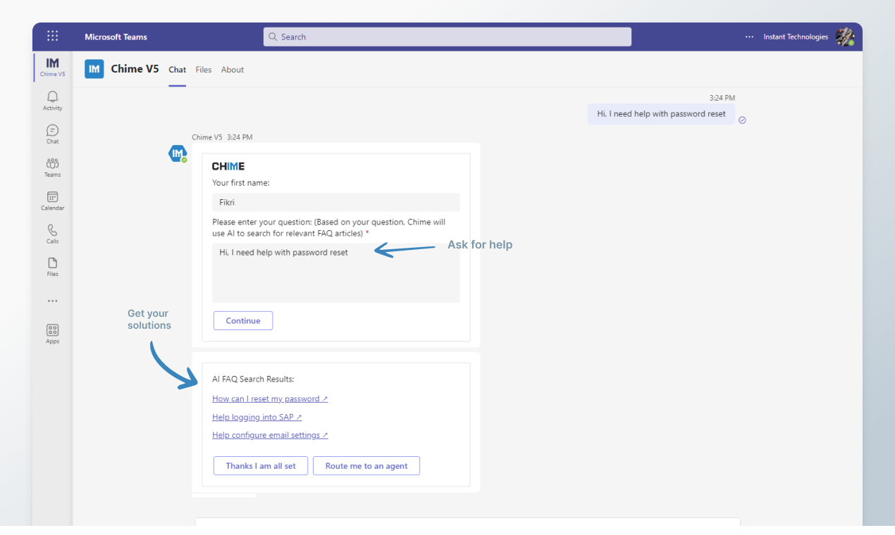Open the app launcher waffle icon

pos(53,37)
